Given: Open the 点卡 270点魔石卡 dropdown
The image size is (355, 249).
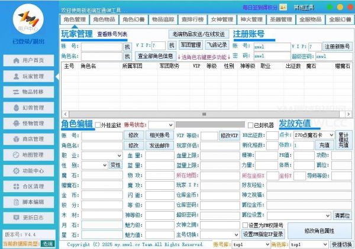Looking at the screenshot, I should (x=314, y=135).
